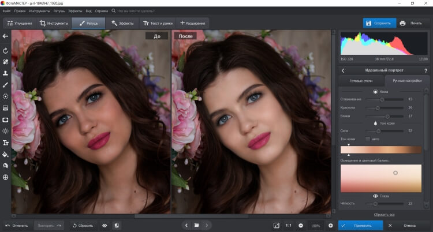Select the stamp tool in left sidebar
433x232 pixels.
coord(5,73)
